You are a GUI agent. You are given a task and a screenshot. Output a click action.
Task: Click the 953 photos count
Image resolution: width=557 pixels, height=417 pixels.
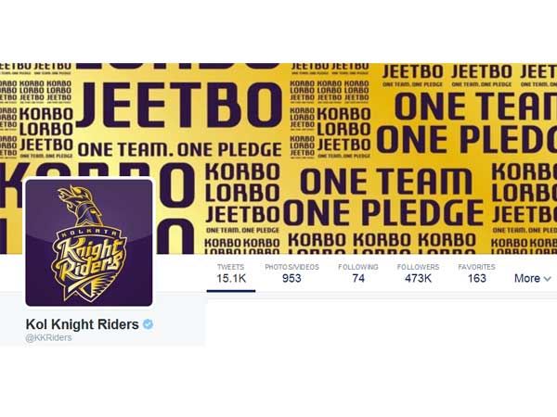291,279
